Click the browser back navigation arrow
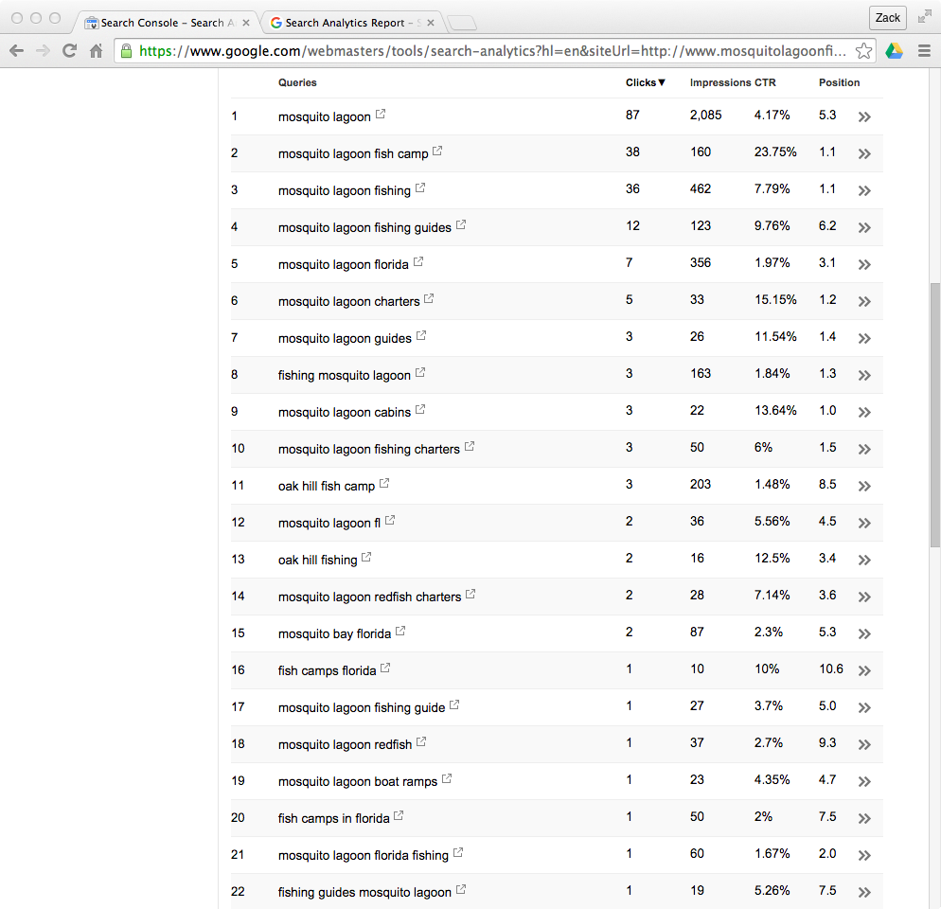 pos(17,50)
